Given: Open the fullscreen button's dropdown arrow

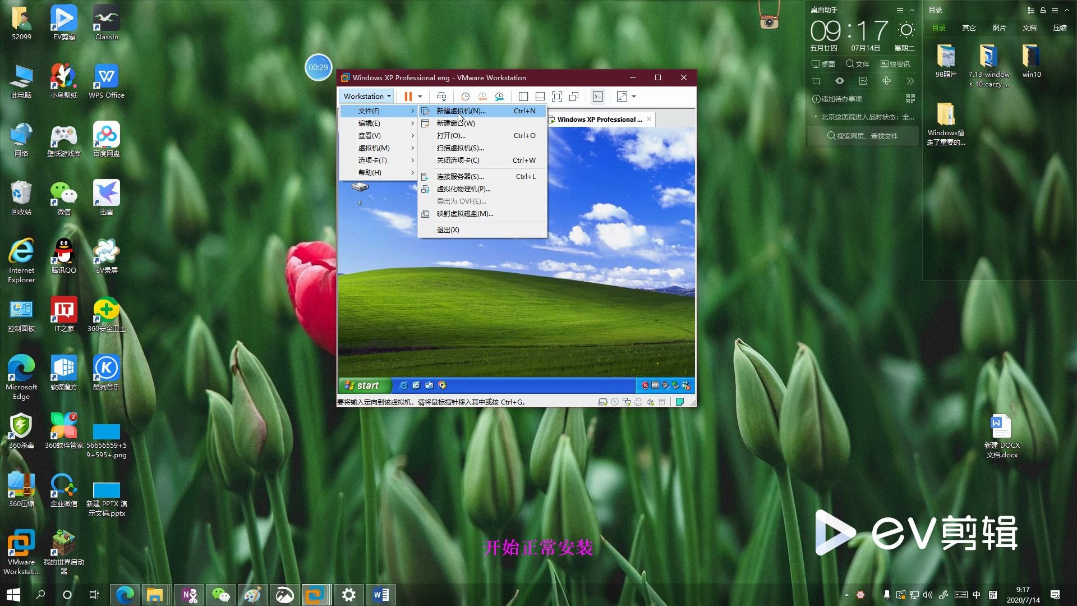Looking at the screenshot, I should [x=633, y=97].
